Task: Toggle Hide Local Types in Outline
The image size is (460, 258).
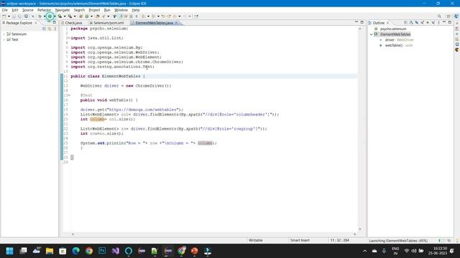Action: (x=433, y=22)
